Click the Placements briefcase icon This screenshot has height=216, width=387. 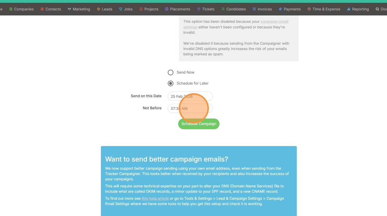tap(167, 9)
